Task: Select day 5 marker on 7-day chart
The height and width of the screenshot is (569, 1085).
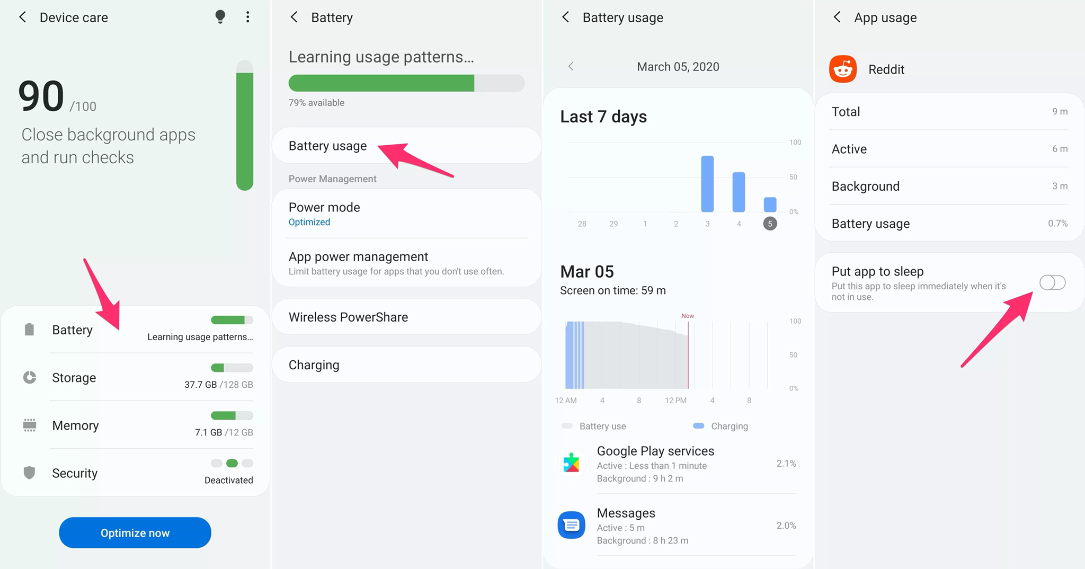Action: tap(770, 224)
